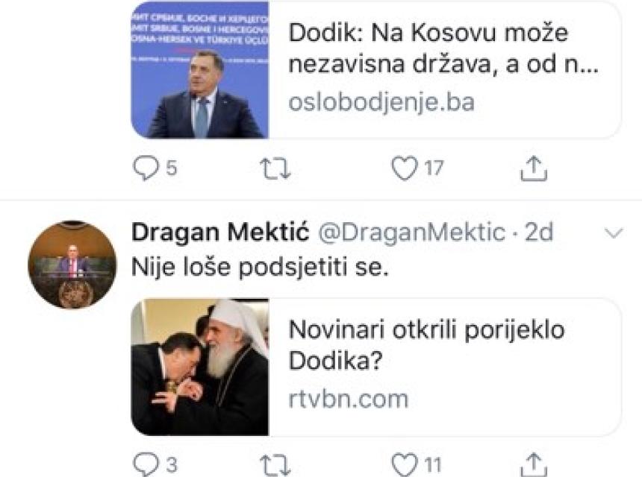642x477 pixels.
Task: Open Dragan Mektić's profile avatar
Action: [72, 265]
